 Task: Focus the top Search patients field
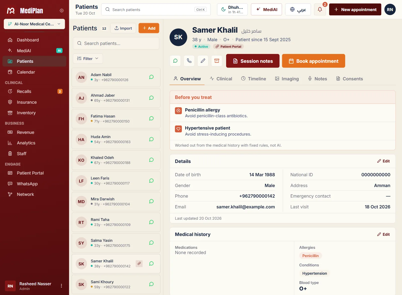pos(156,10)
